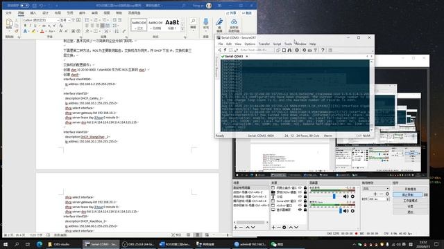Expand the Word styles gallery arrow
The height and width of the screenshot is (249, 444).
(182, 29)
